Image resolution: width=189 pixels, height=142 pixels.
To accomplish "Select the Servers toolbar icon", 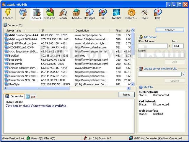I will [x=36, y=14].
